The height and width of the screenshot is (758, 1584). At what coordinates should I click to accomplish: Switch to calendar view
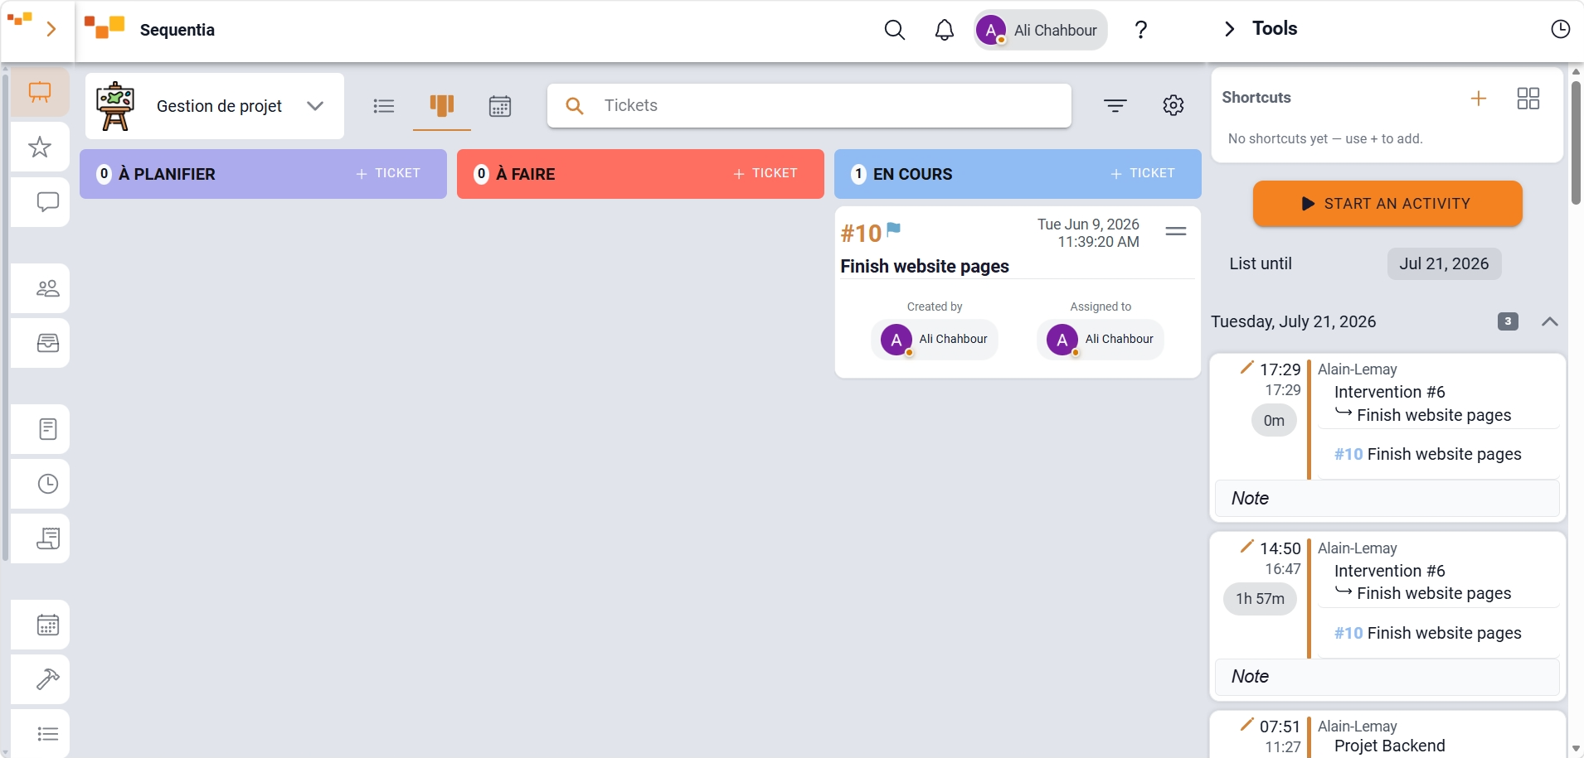[x=500, y=106]
